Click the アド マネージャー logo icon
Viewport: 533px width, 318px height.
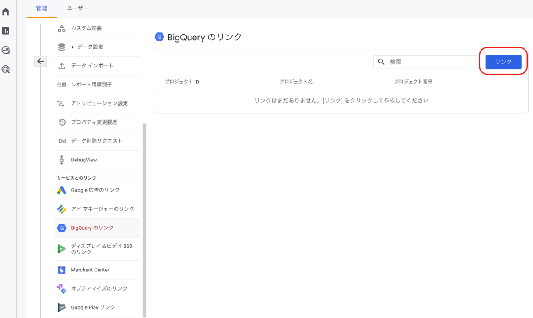[x=62, y=209]
